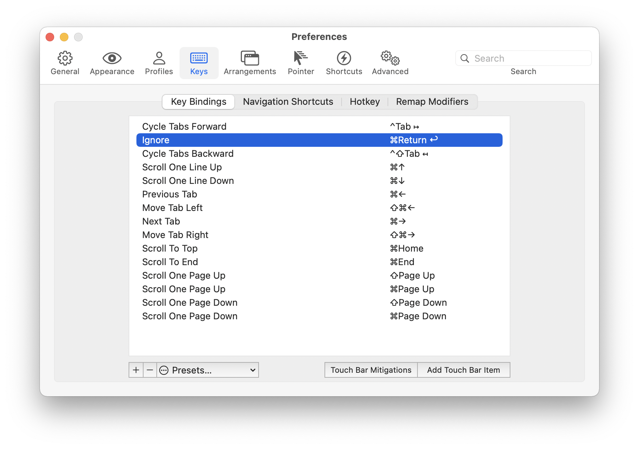Add a new key binding with plus

click(136, 370)
